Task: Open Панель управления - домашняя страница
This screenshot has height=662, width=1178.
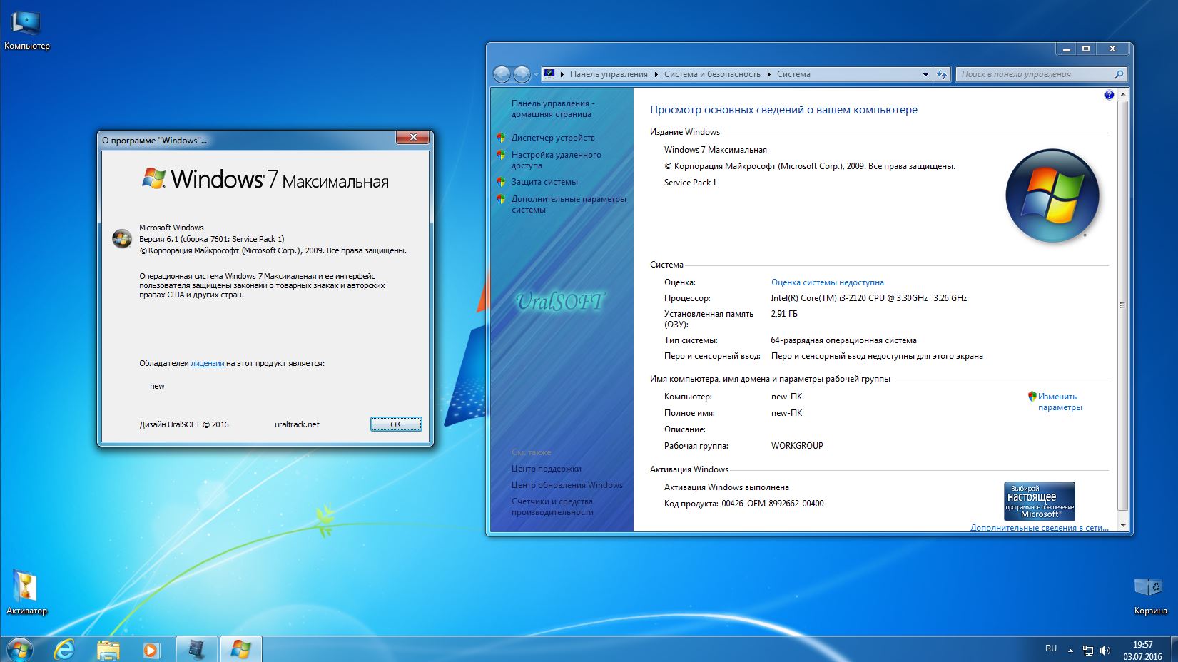Action: point(553,108)
